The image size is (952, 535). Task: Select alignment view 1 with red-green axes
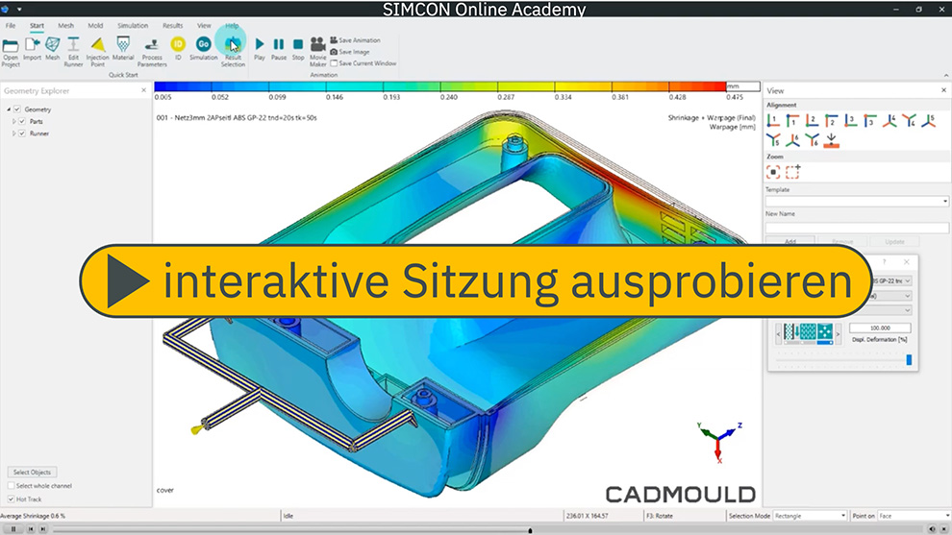pyautogui.click(x=773, y=120)
